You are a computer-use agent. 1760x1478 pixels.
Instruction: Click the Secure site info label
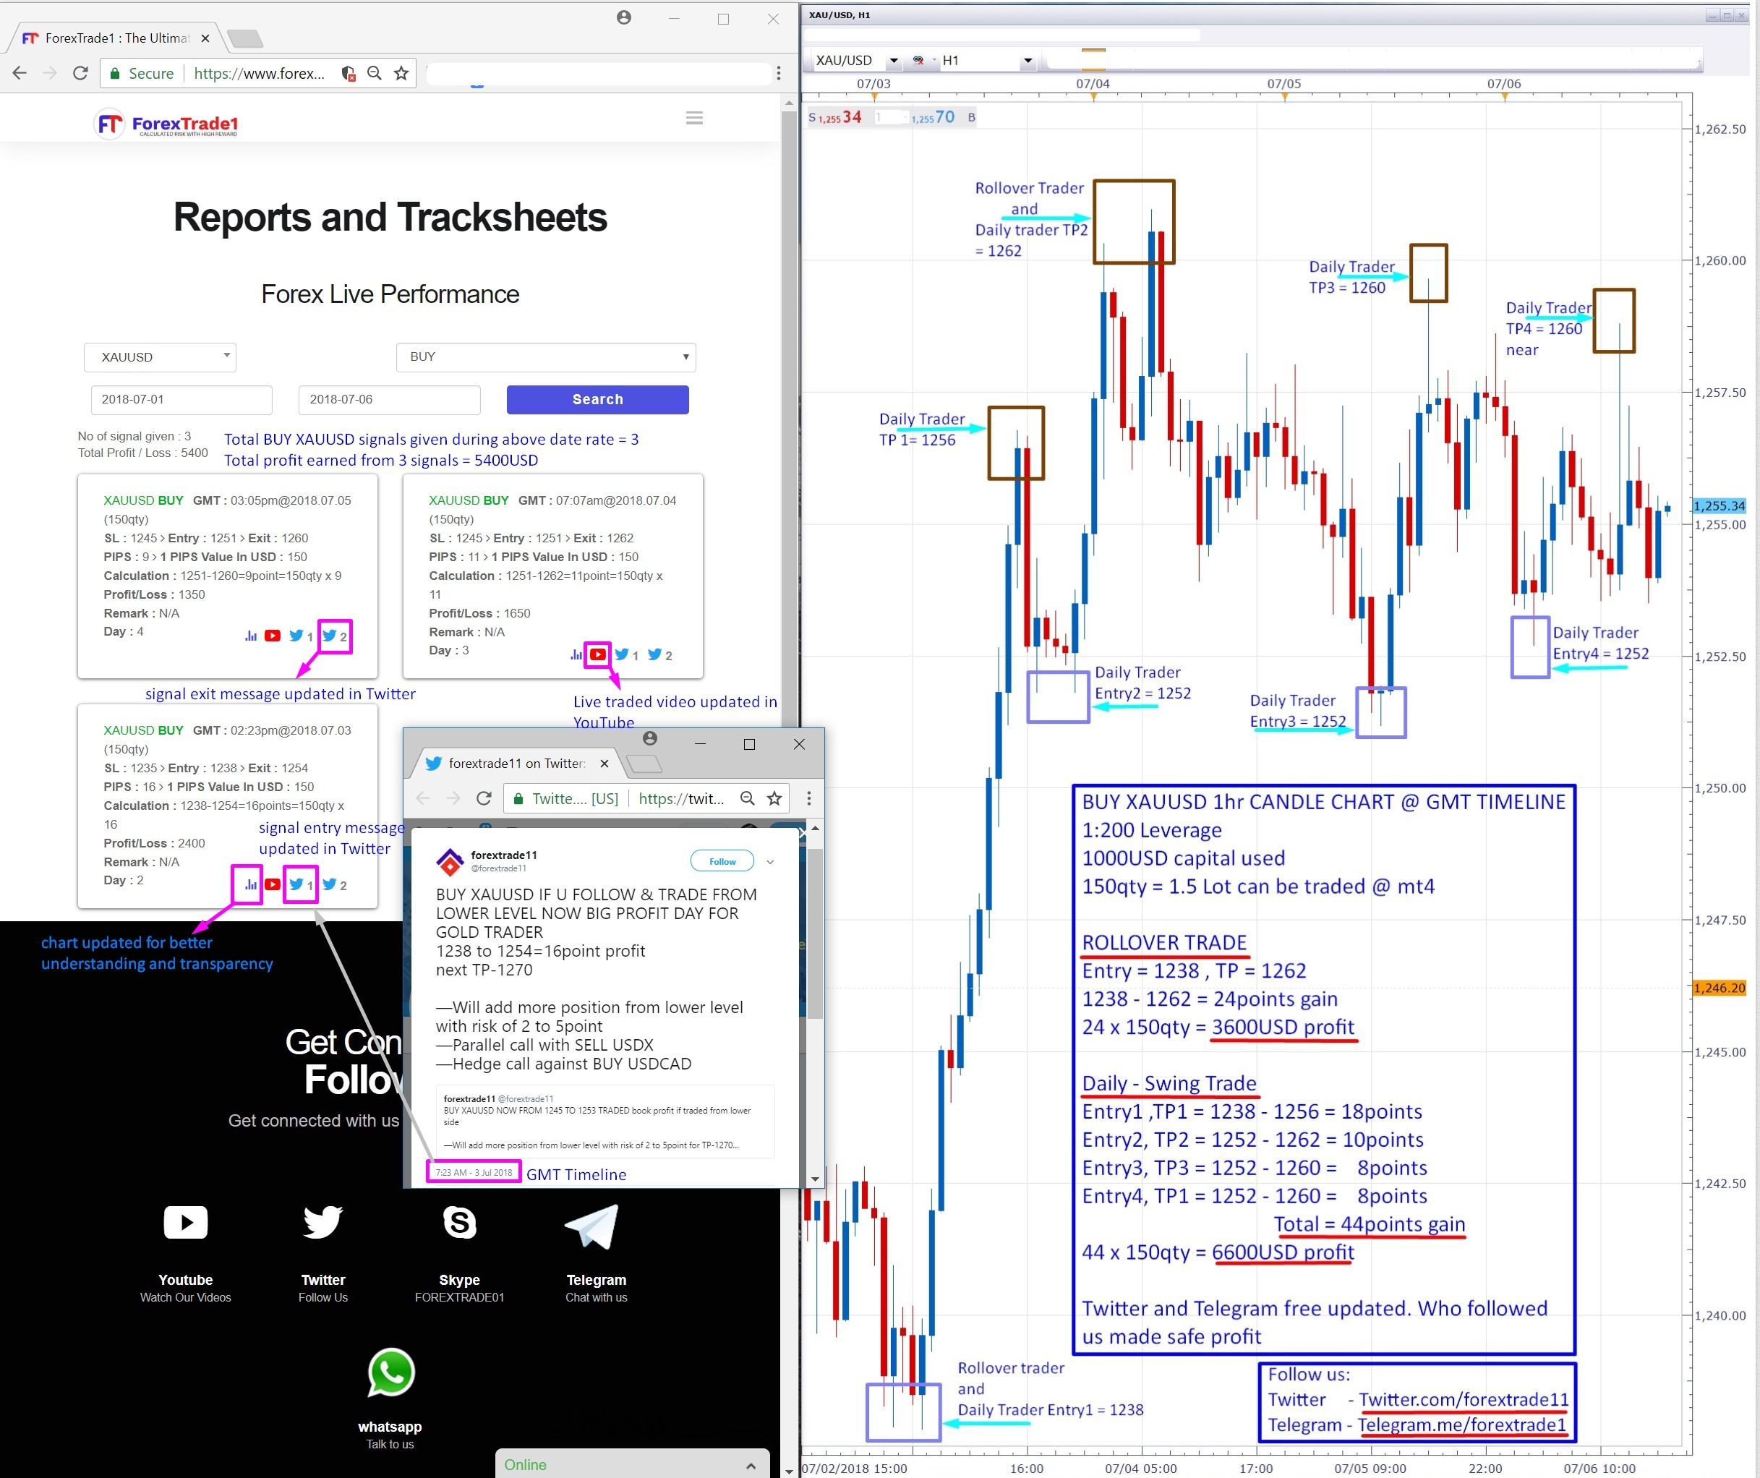coord(142,73)
